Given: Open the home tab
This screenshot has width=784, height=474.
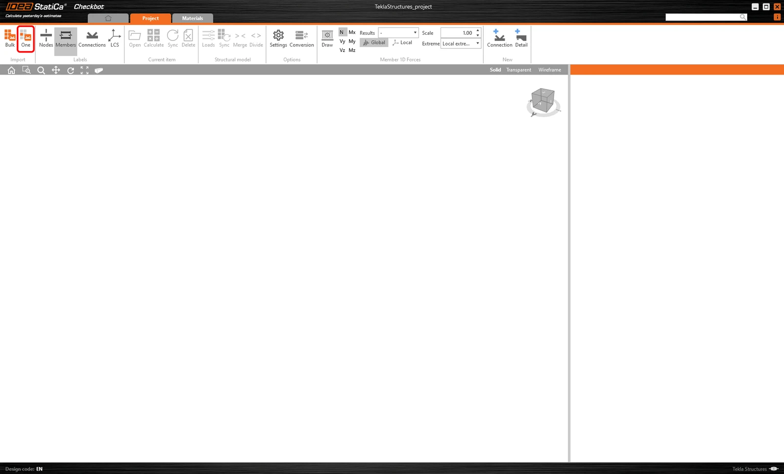Looking at the screenshot, I should (x=108, y=18).
